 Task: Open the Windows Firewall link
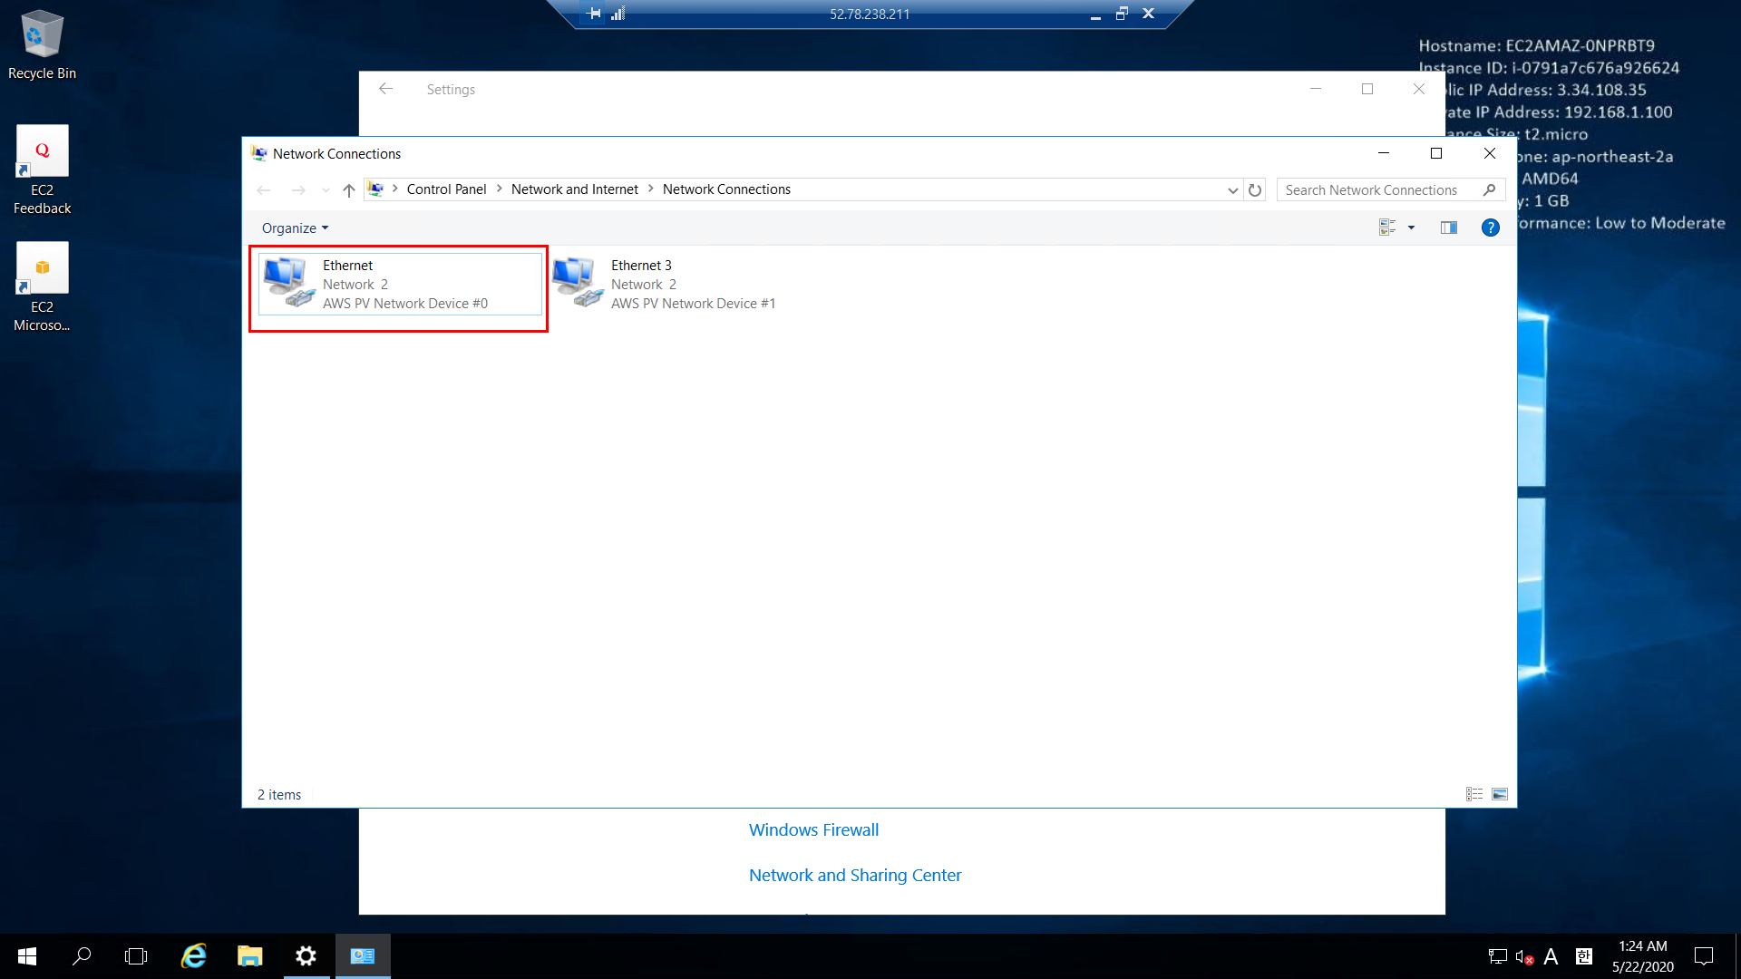813,829
